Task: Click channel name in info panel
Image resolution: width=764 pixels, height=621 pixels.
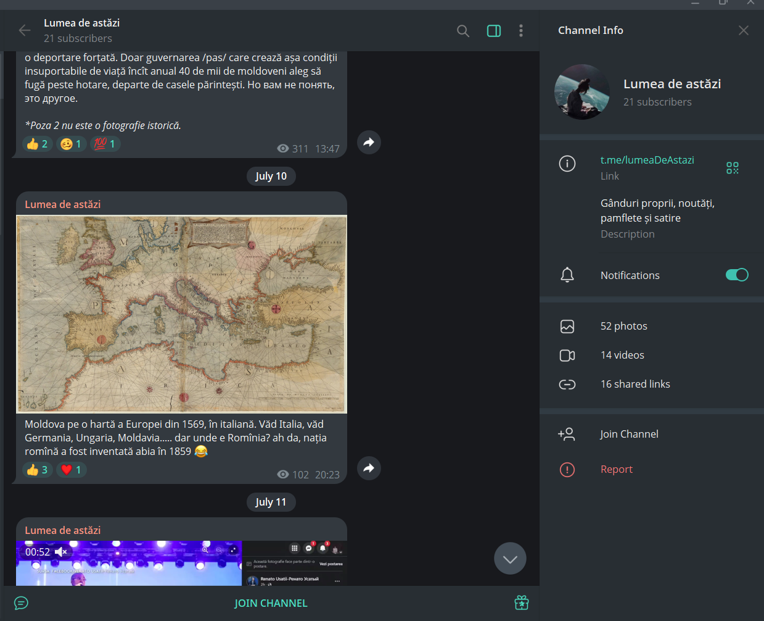Action: click(x=672, y=84)
